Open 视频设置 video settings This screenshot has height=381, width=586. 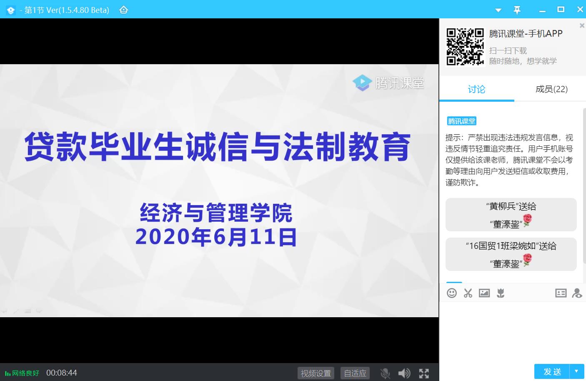tap(316, 373)
